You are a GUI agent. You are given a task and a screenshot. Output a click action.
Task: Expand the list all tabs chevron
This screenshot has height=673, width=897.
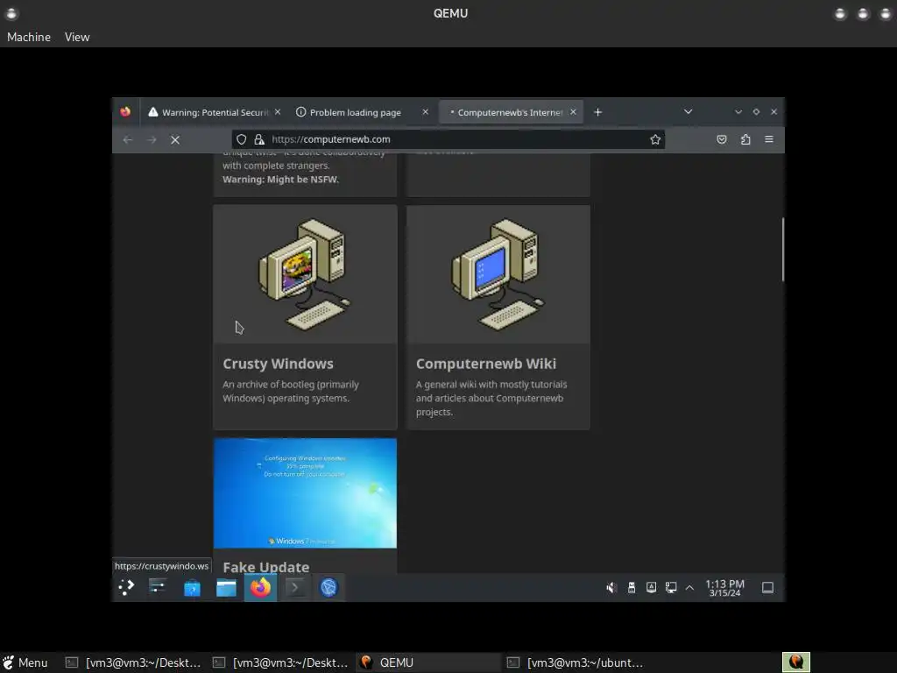pyautogui.click(x=689, y=112)
